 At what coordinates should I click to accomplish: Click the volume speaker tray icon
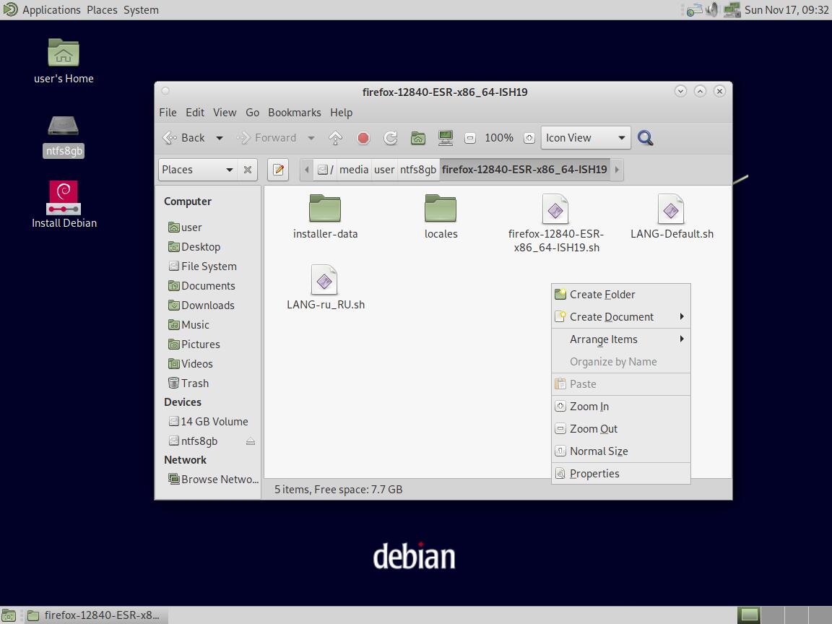[712, 9]
